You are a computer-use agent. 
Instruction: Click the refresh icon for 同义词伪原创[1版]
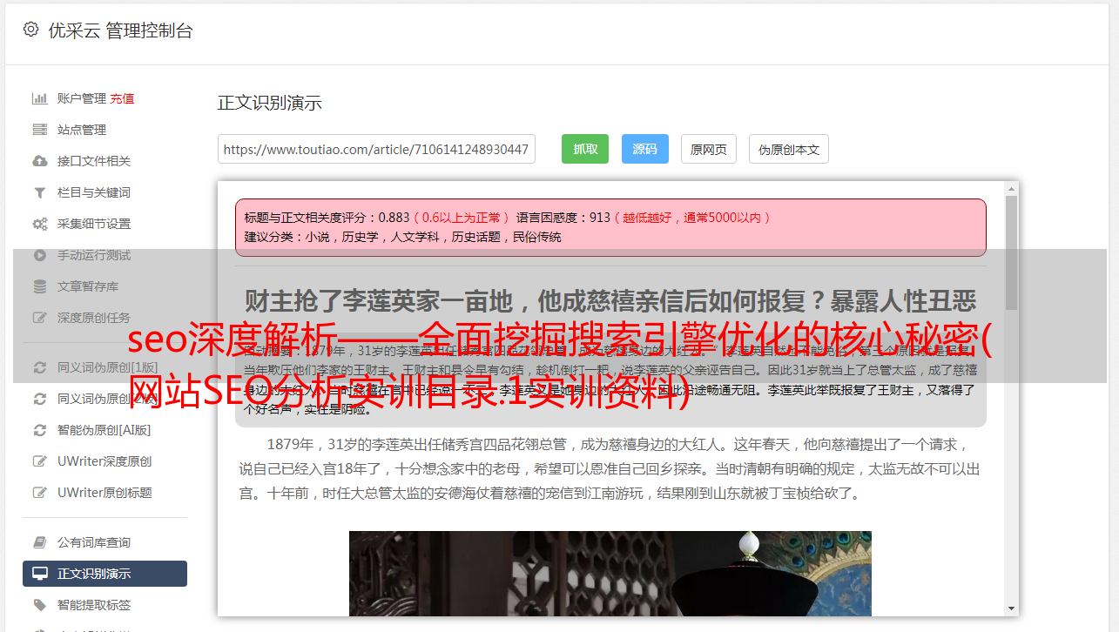point(39,367)
